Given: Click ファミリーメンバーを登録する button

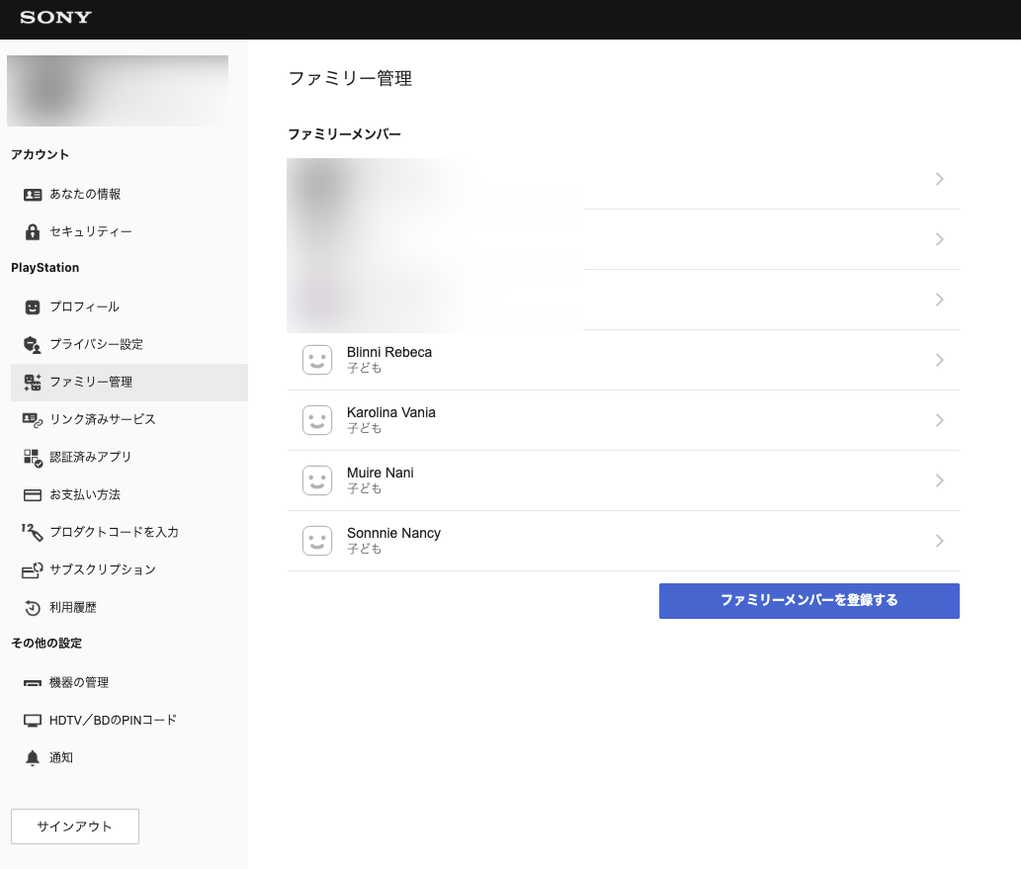Looking at the screenshot, I should coord(808,601).
